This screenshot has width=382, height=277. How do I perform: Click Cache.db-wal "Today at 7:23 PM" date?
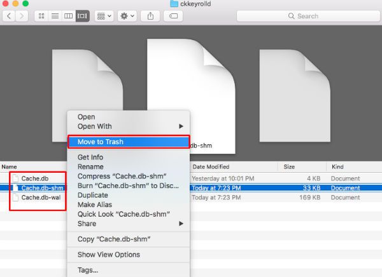point(216,198)
